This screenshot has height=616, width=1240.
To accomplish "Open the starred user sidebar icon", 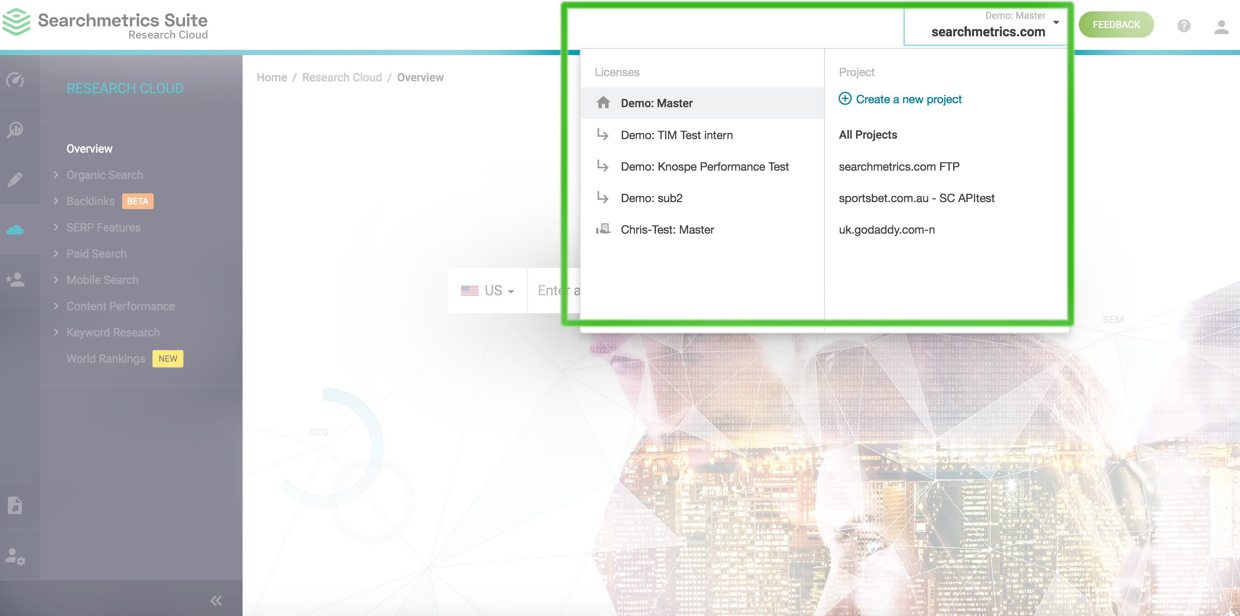I will coord(15,280).
